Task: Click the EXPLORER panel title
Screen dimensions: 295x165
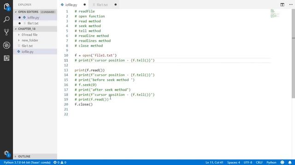Action: tap(24, 5)
